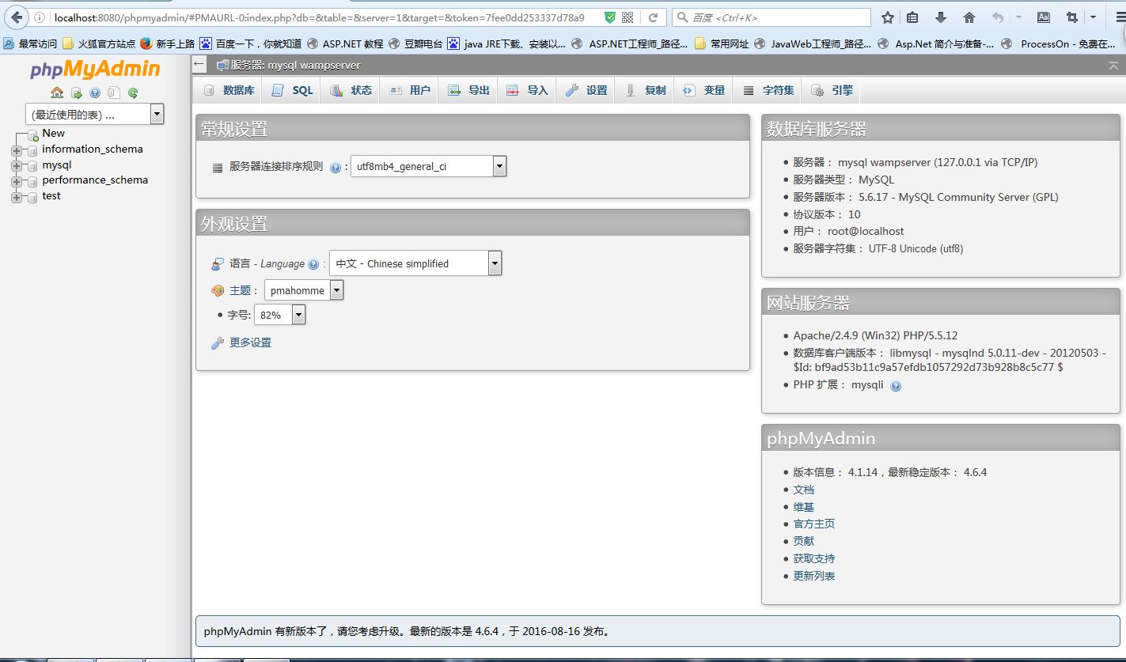Click New in the database tree
1126x662 pixels.
pyautogui.click(x=53, y=134)
